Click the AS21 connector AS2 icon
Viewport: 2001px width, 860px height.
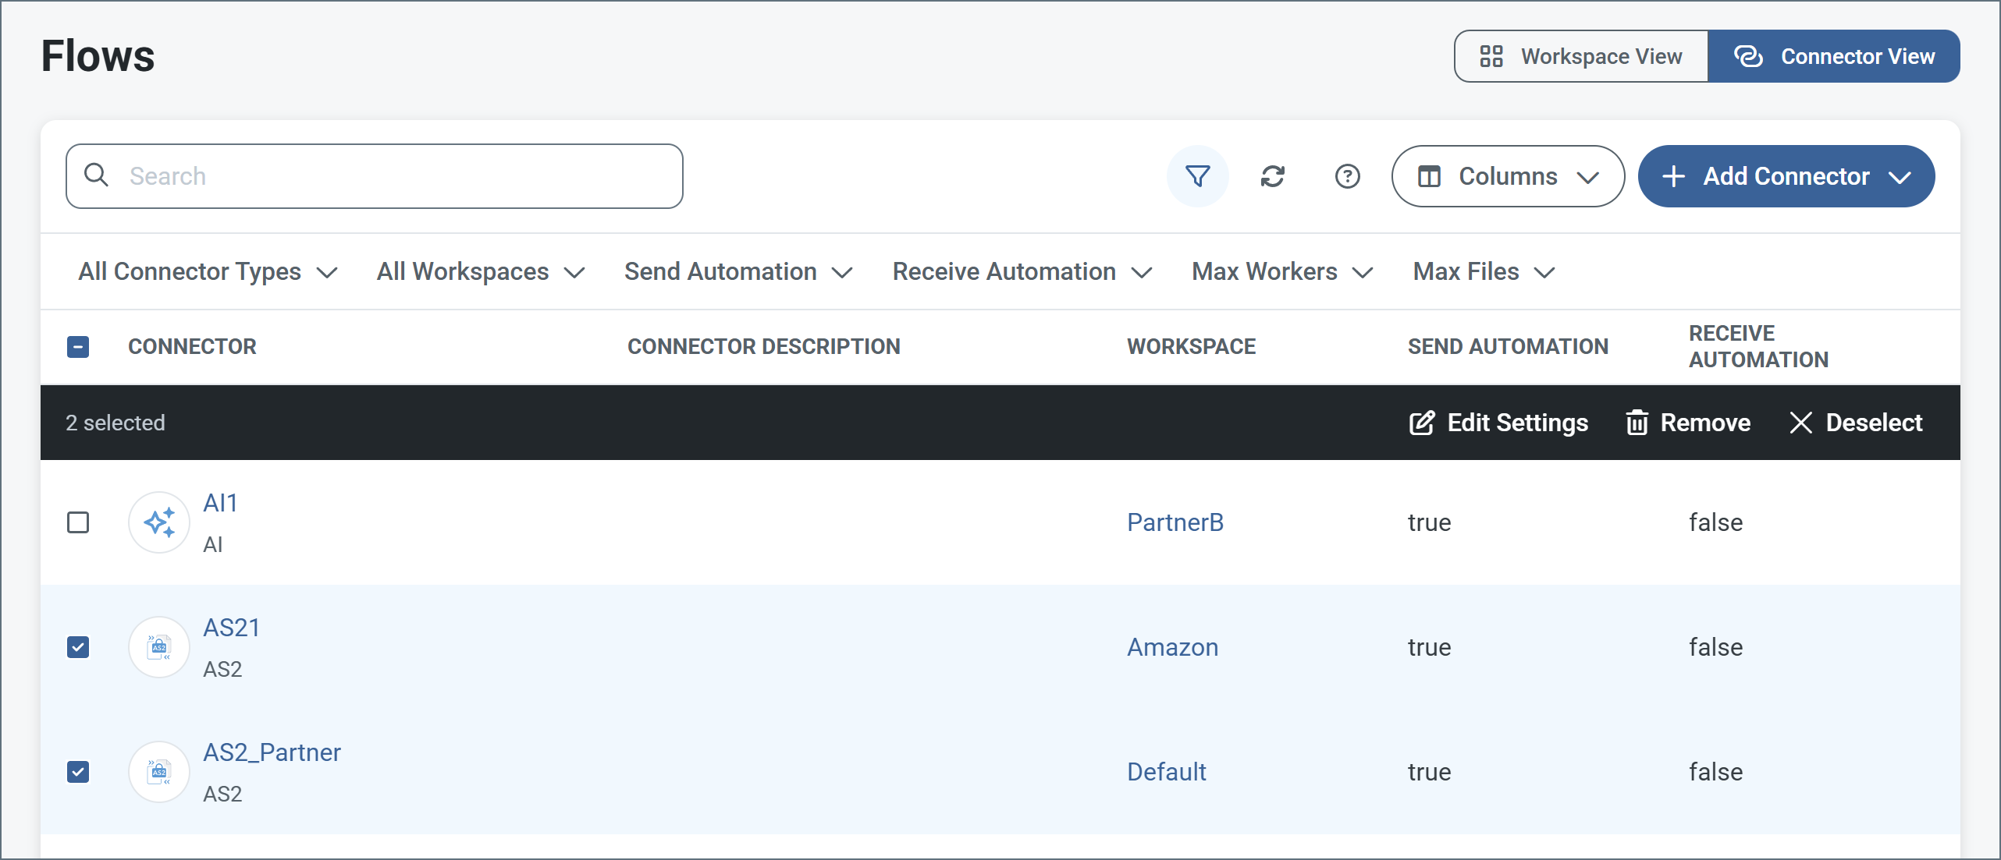(x=159, y=647)
